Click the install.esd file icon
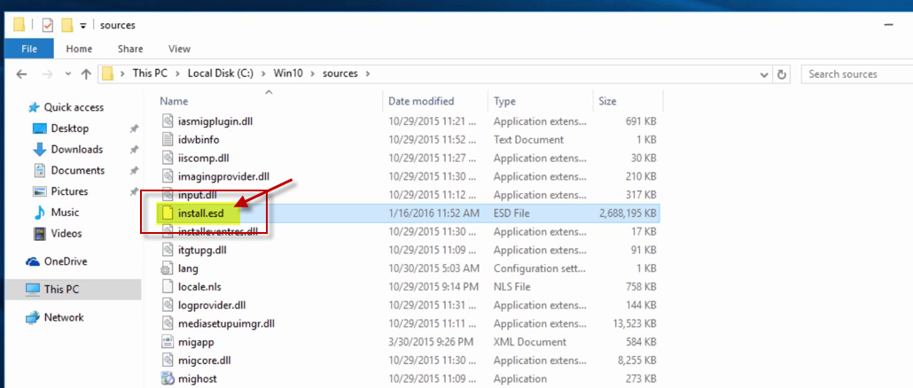Image resolution: width=913 pixels, height=388 pixels. click(x=168, y=213)
